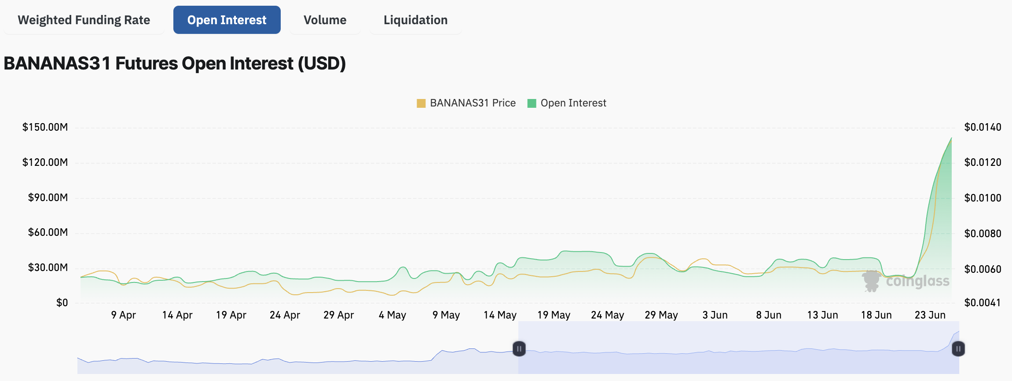Click the $0.0041 price axis value

click(982, 303)
